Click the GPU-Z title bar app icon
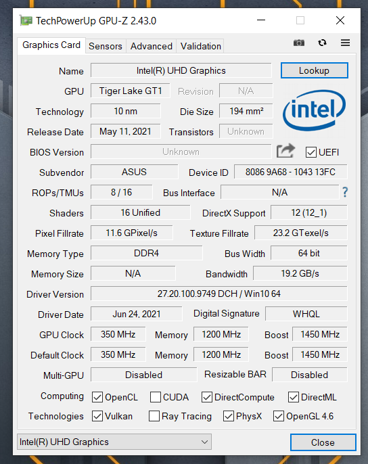Image resolution: width=368 pixels, height=464 pixels. coord(26,20)
